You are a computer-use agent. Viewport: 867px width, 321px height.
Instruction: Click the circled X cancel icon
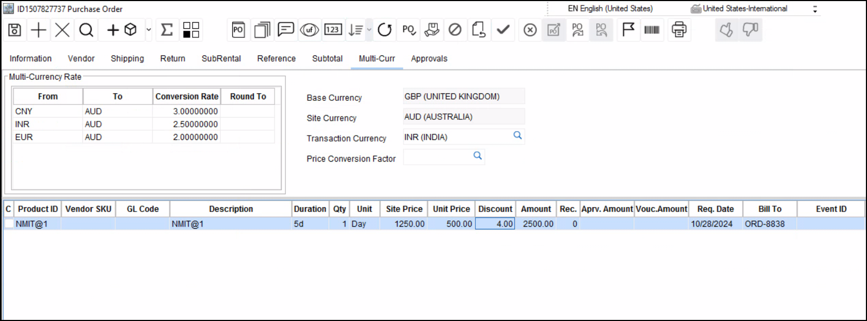[530, 30]
